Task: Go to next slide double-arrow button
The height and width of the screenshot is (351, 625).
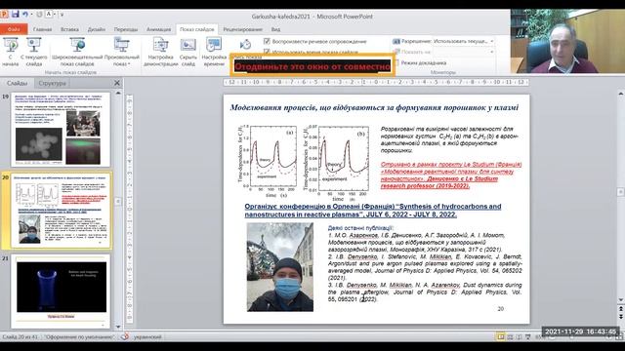Action: pyautogui.click(x=621, y=316)
